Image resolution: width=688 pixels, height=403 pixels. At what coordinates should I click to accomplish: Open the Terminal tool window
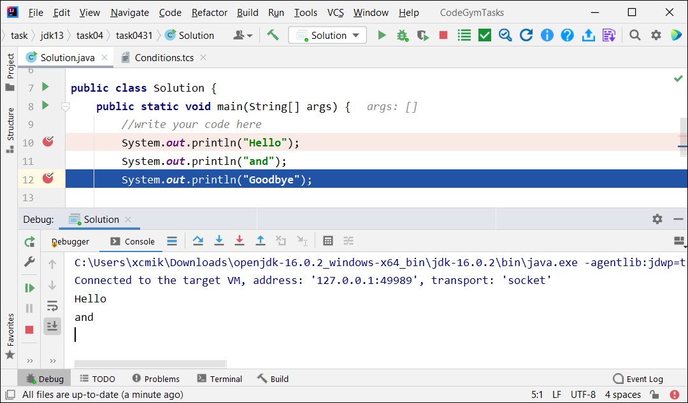click(219, 379)
